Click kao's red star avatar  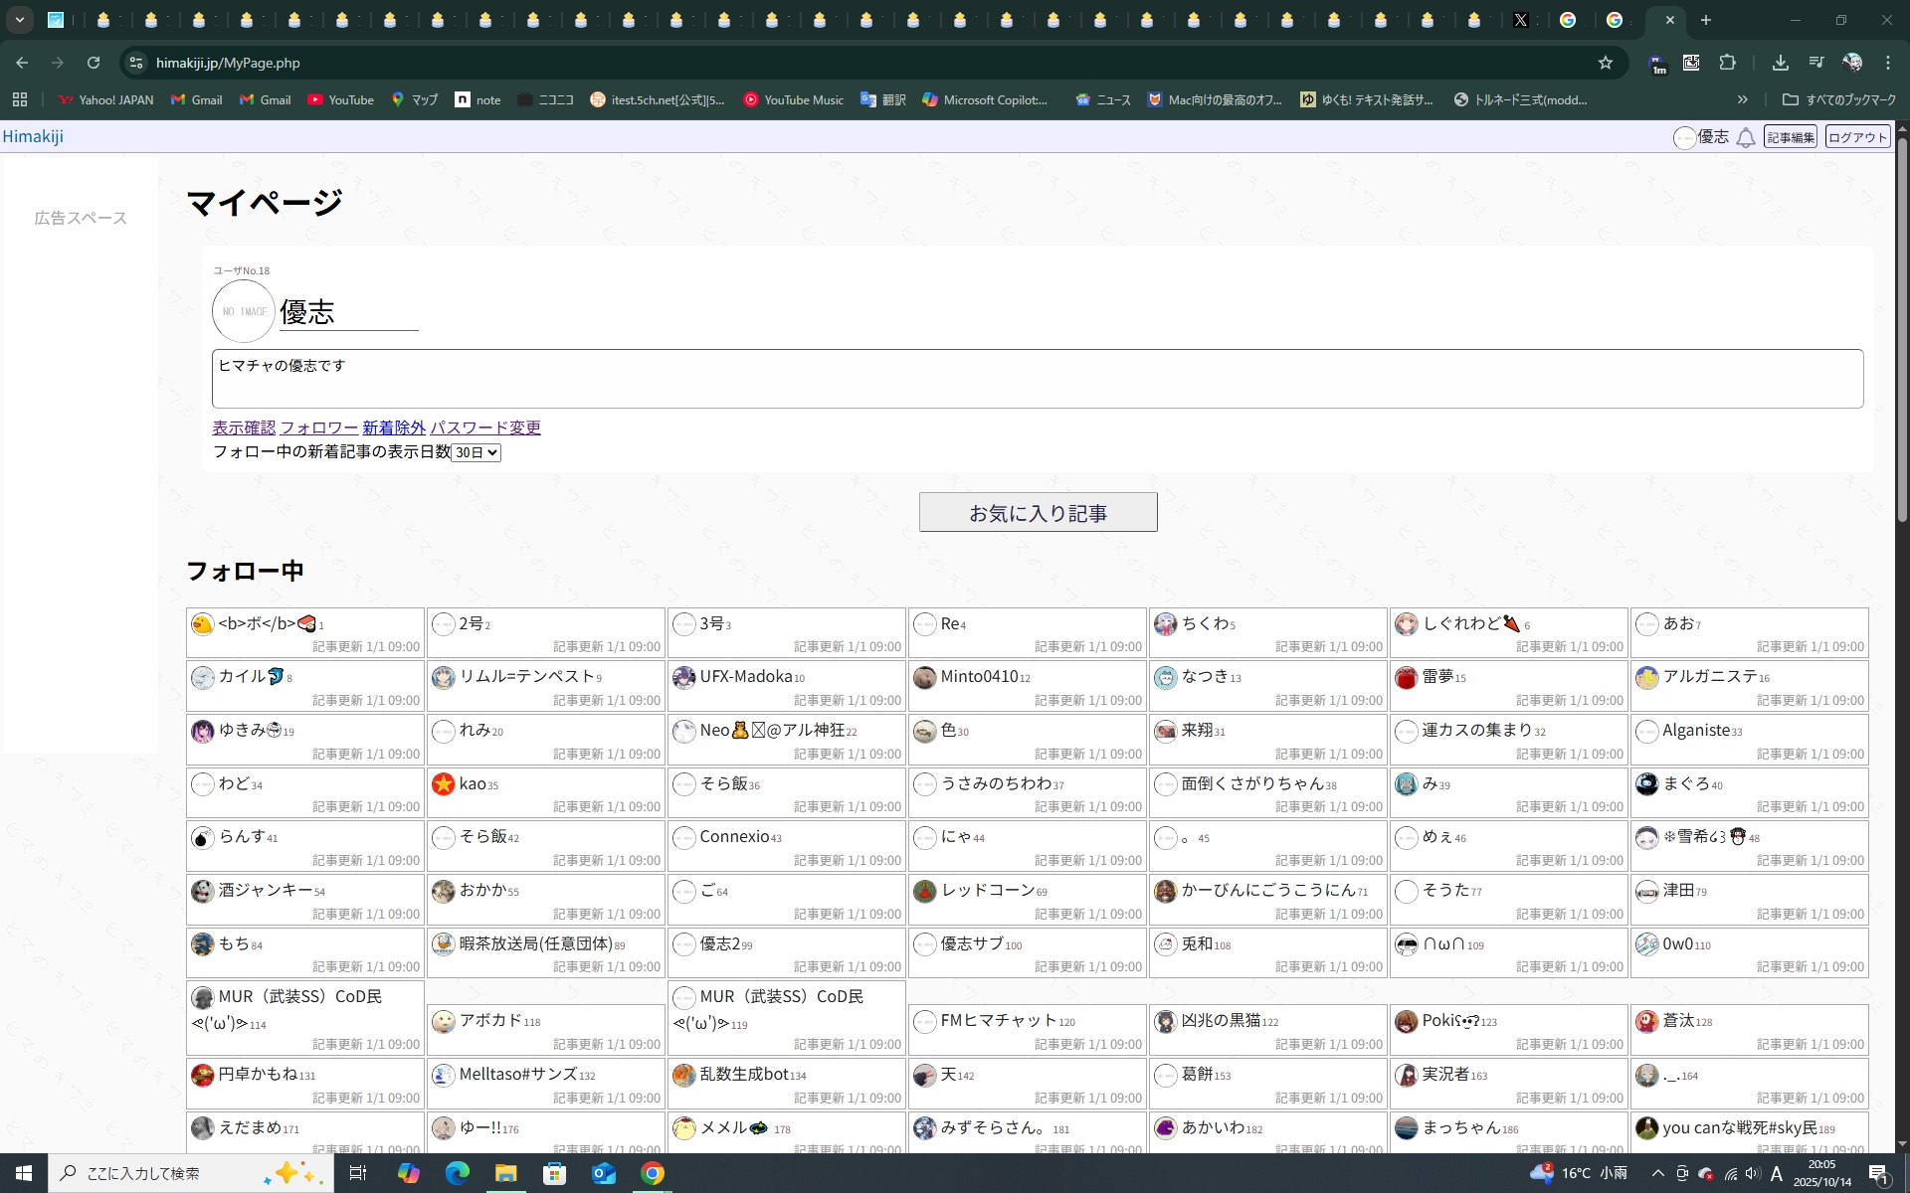[x=444, y=784]
